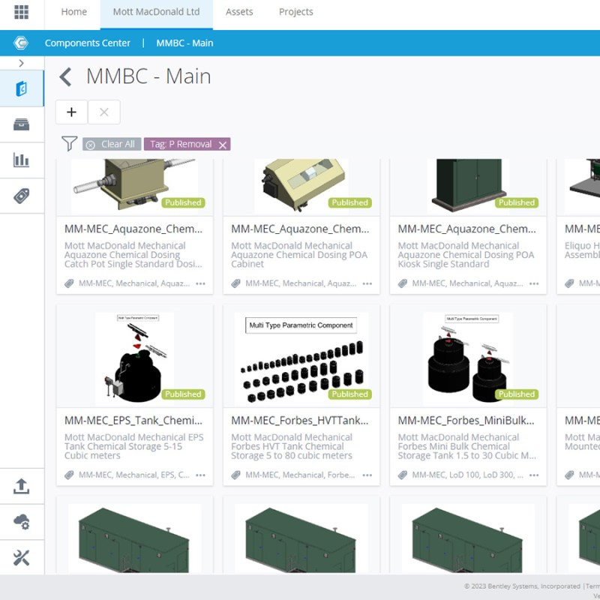This screenshot has width=600, height=600.
Task: Switch to the Home tab
Action: 73,12
